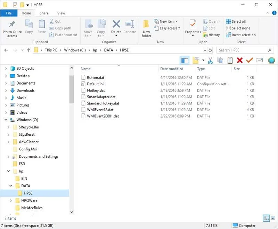Collapse the Windows (C:) tree node
This screenshot has height=229, width=278.
point(6,120)
